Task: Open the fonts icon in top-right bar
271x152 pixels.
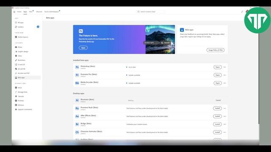Action: tap(242, 12)
